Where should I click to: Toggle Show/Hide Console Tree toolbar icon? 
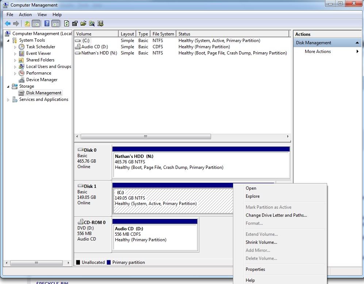coord(36,23)
